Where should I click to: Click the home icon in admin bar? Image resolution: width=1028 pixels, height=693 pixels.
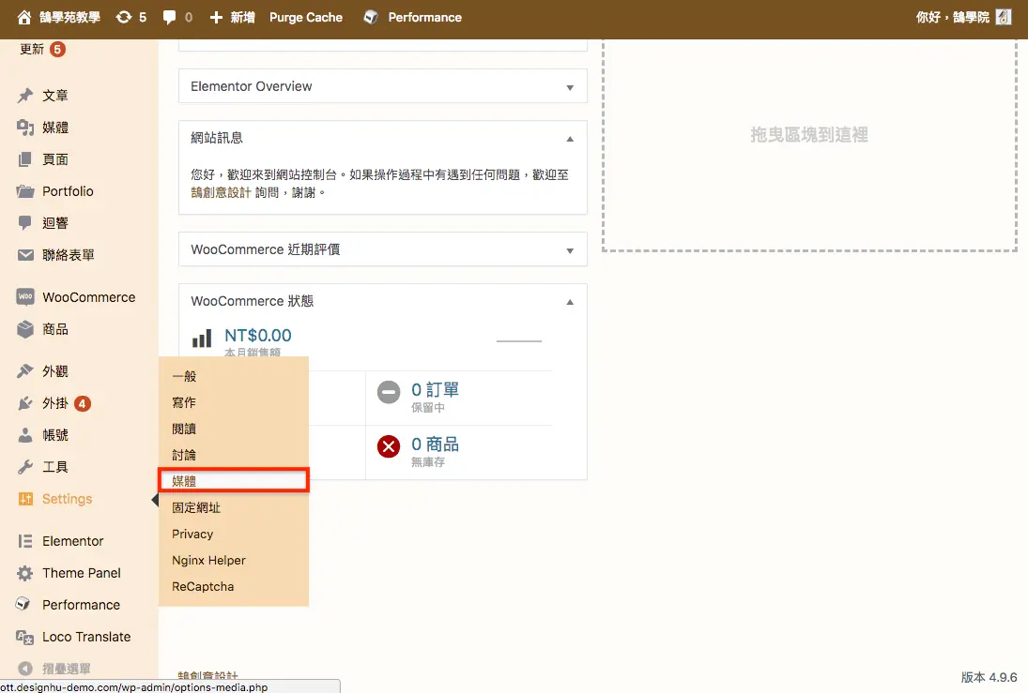click(24, 18)
